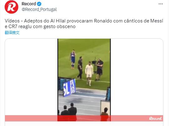Click the red banner below the video
The image size is (169, 126).
point(84,118)
